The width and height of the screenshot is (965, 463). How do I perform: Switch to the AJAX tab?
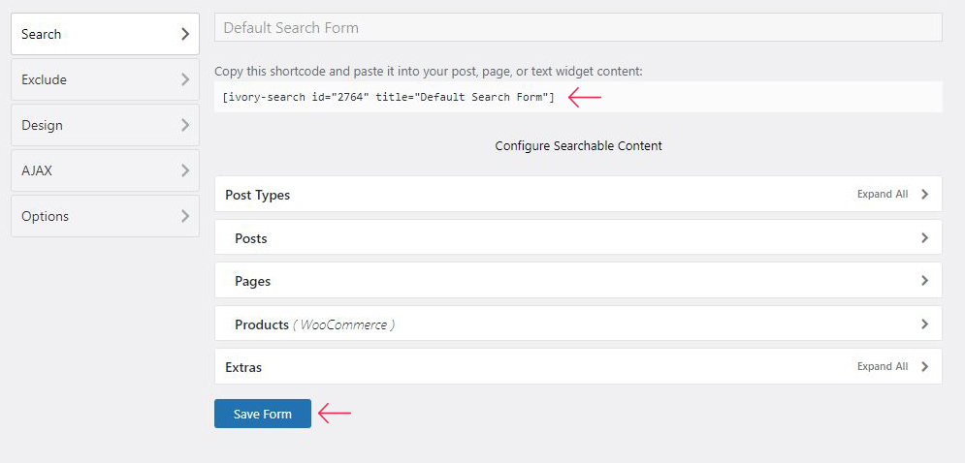[x=106, y=170]
